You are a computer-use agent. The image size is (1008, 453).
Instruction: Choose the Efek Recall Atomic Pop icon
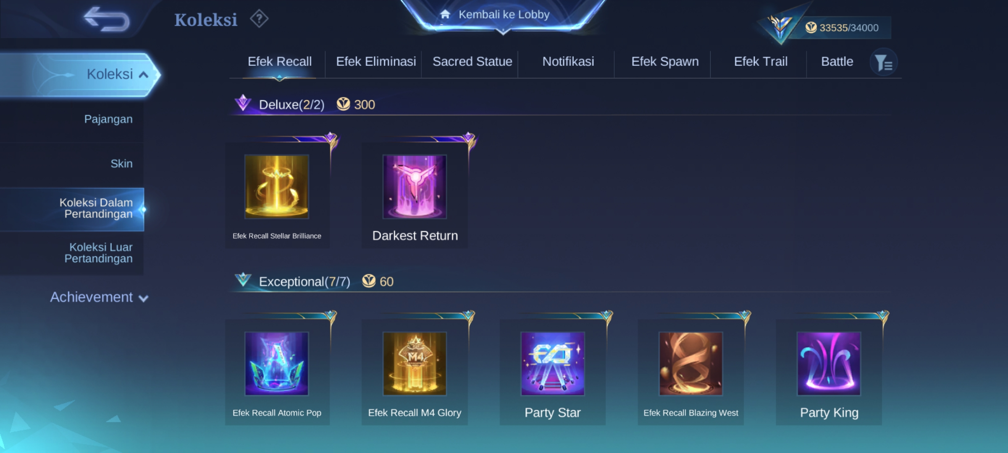[x=277, y=364]
